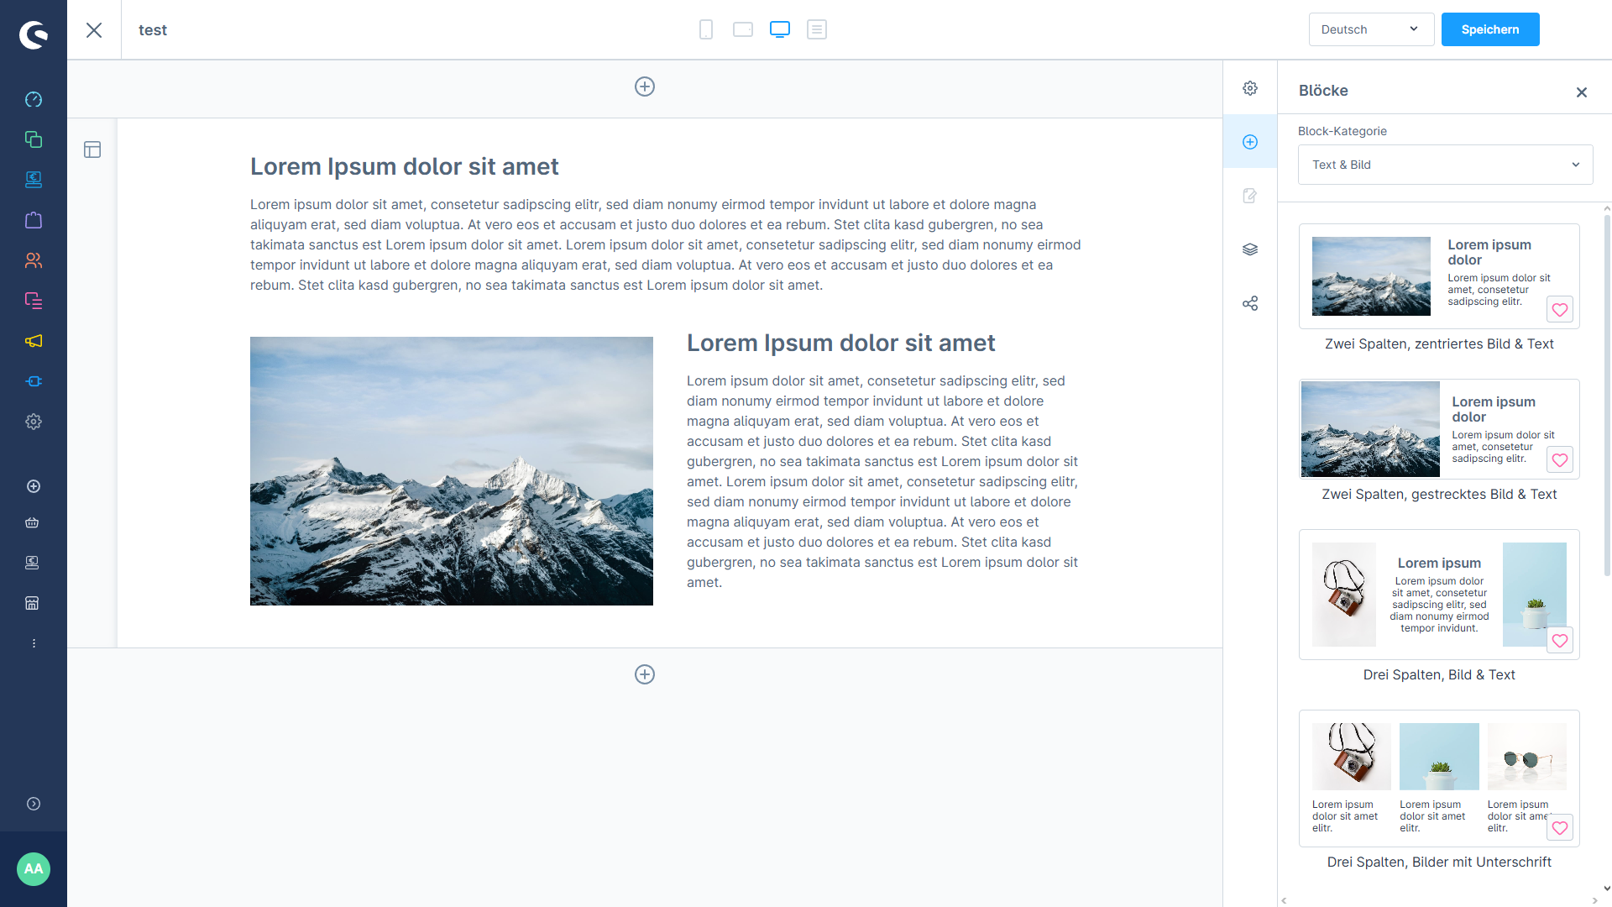Open the Blocks add tab in right toolbar
The height and width of the screenshot is (907, 1612).
tap(1250, 142)
